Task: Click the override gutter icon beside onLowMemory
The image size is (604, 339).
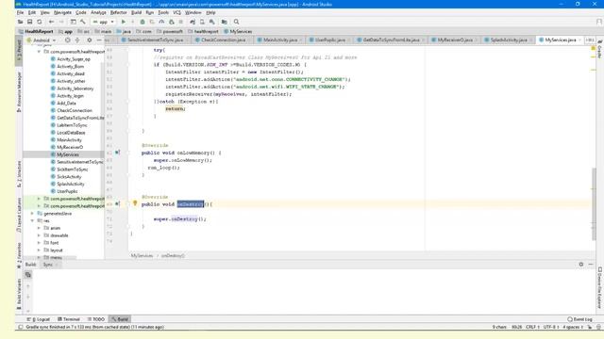Action: (x=117, y=153)
